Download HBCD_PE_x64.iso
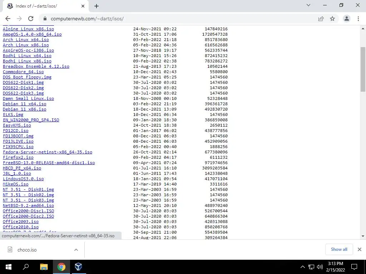Screen dimensions: 366x274 click(x=22, y=168)
